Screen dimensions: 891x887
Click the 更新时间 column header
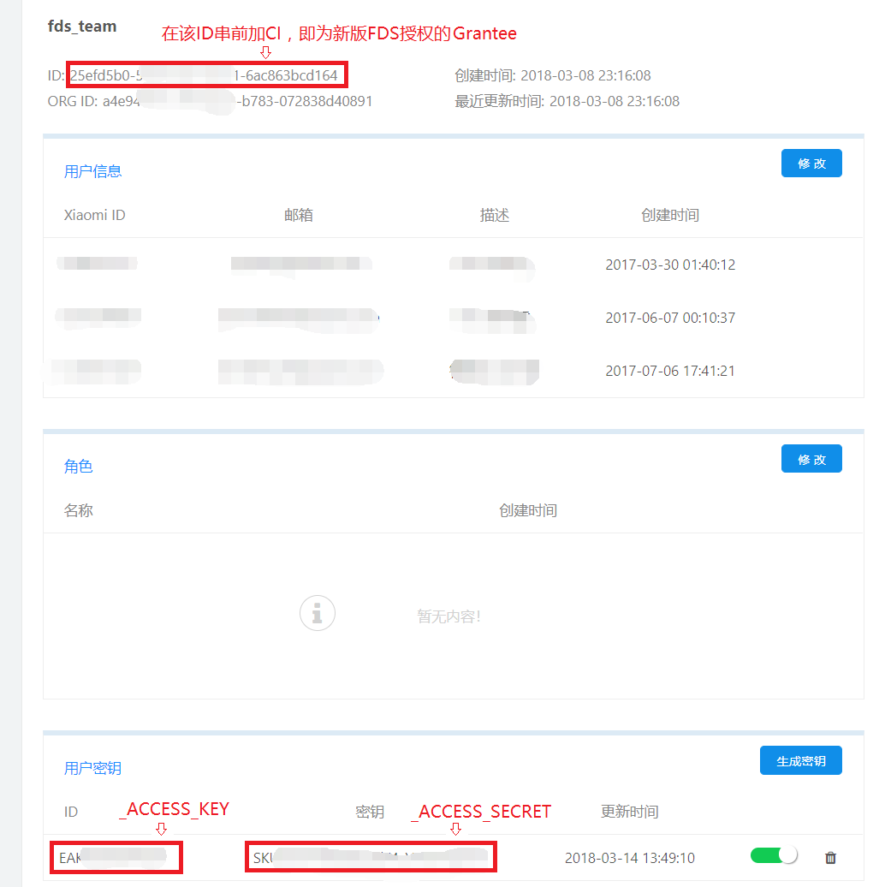coord(630,812)
